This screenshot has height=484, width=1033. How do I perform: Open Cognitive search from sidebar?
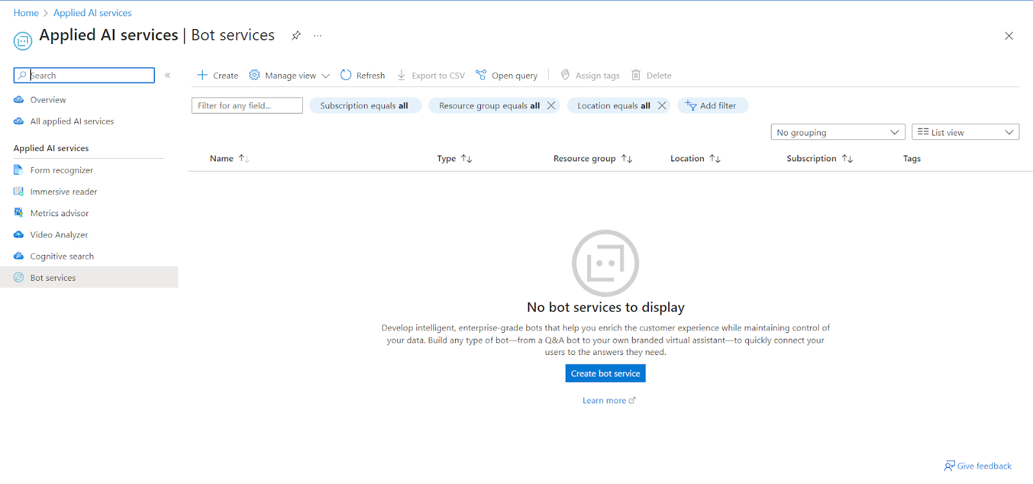(62, 256)
